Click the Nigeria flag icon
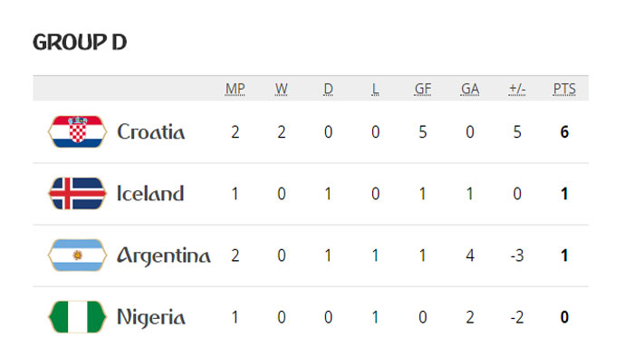The height and width of the screenshot is (357, 634). pos(77,317)
